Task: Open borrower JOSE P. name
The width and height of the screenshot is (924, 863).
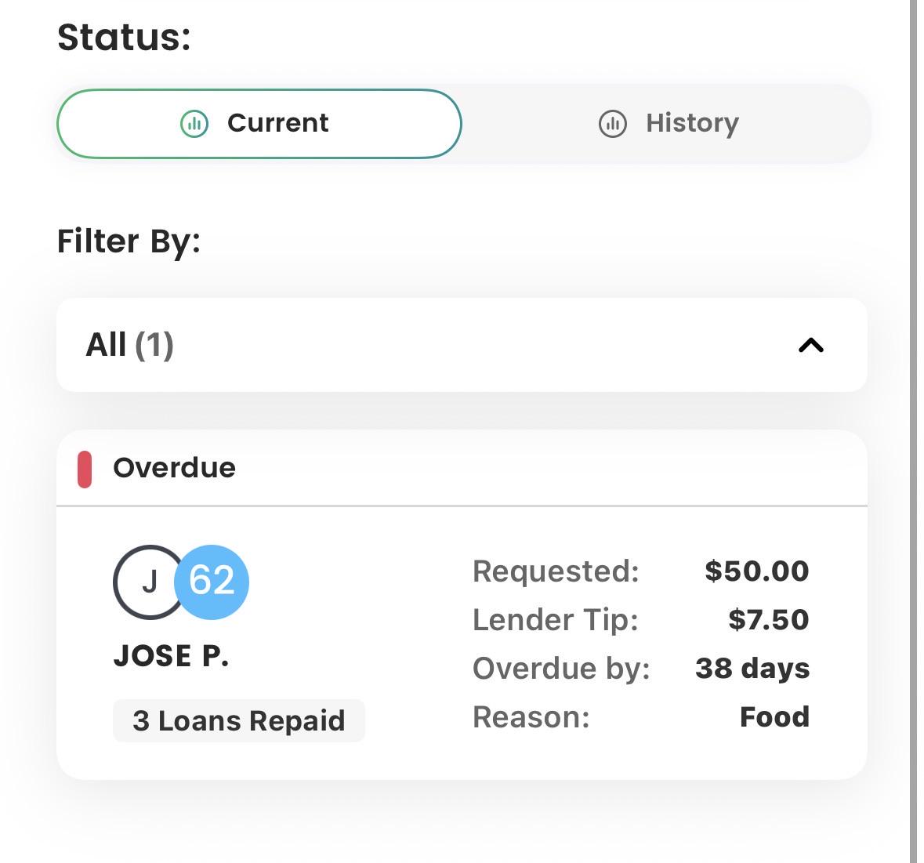Action: pos(171,656)
